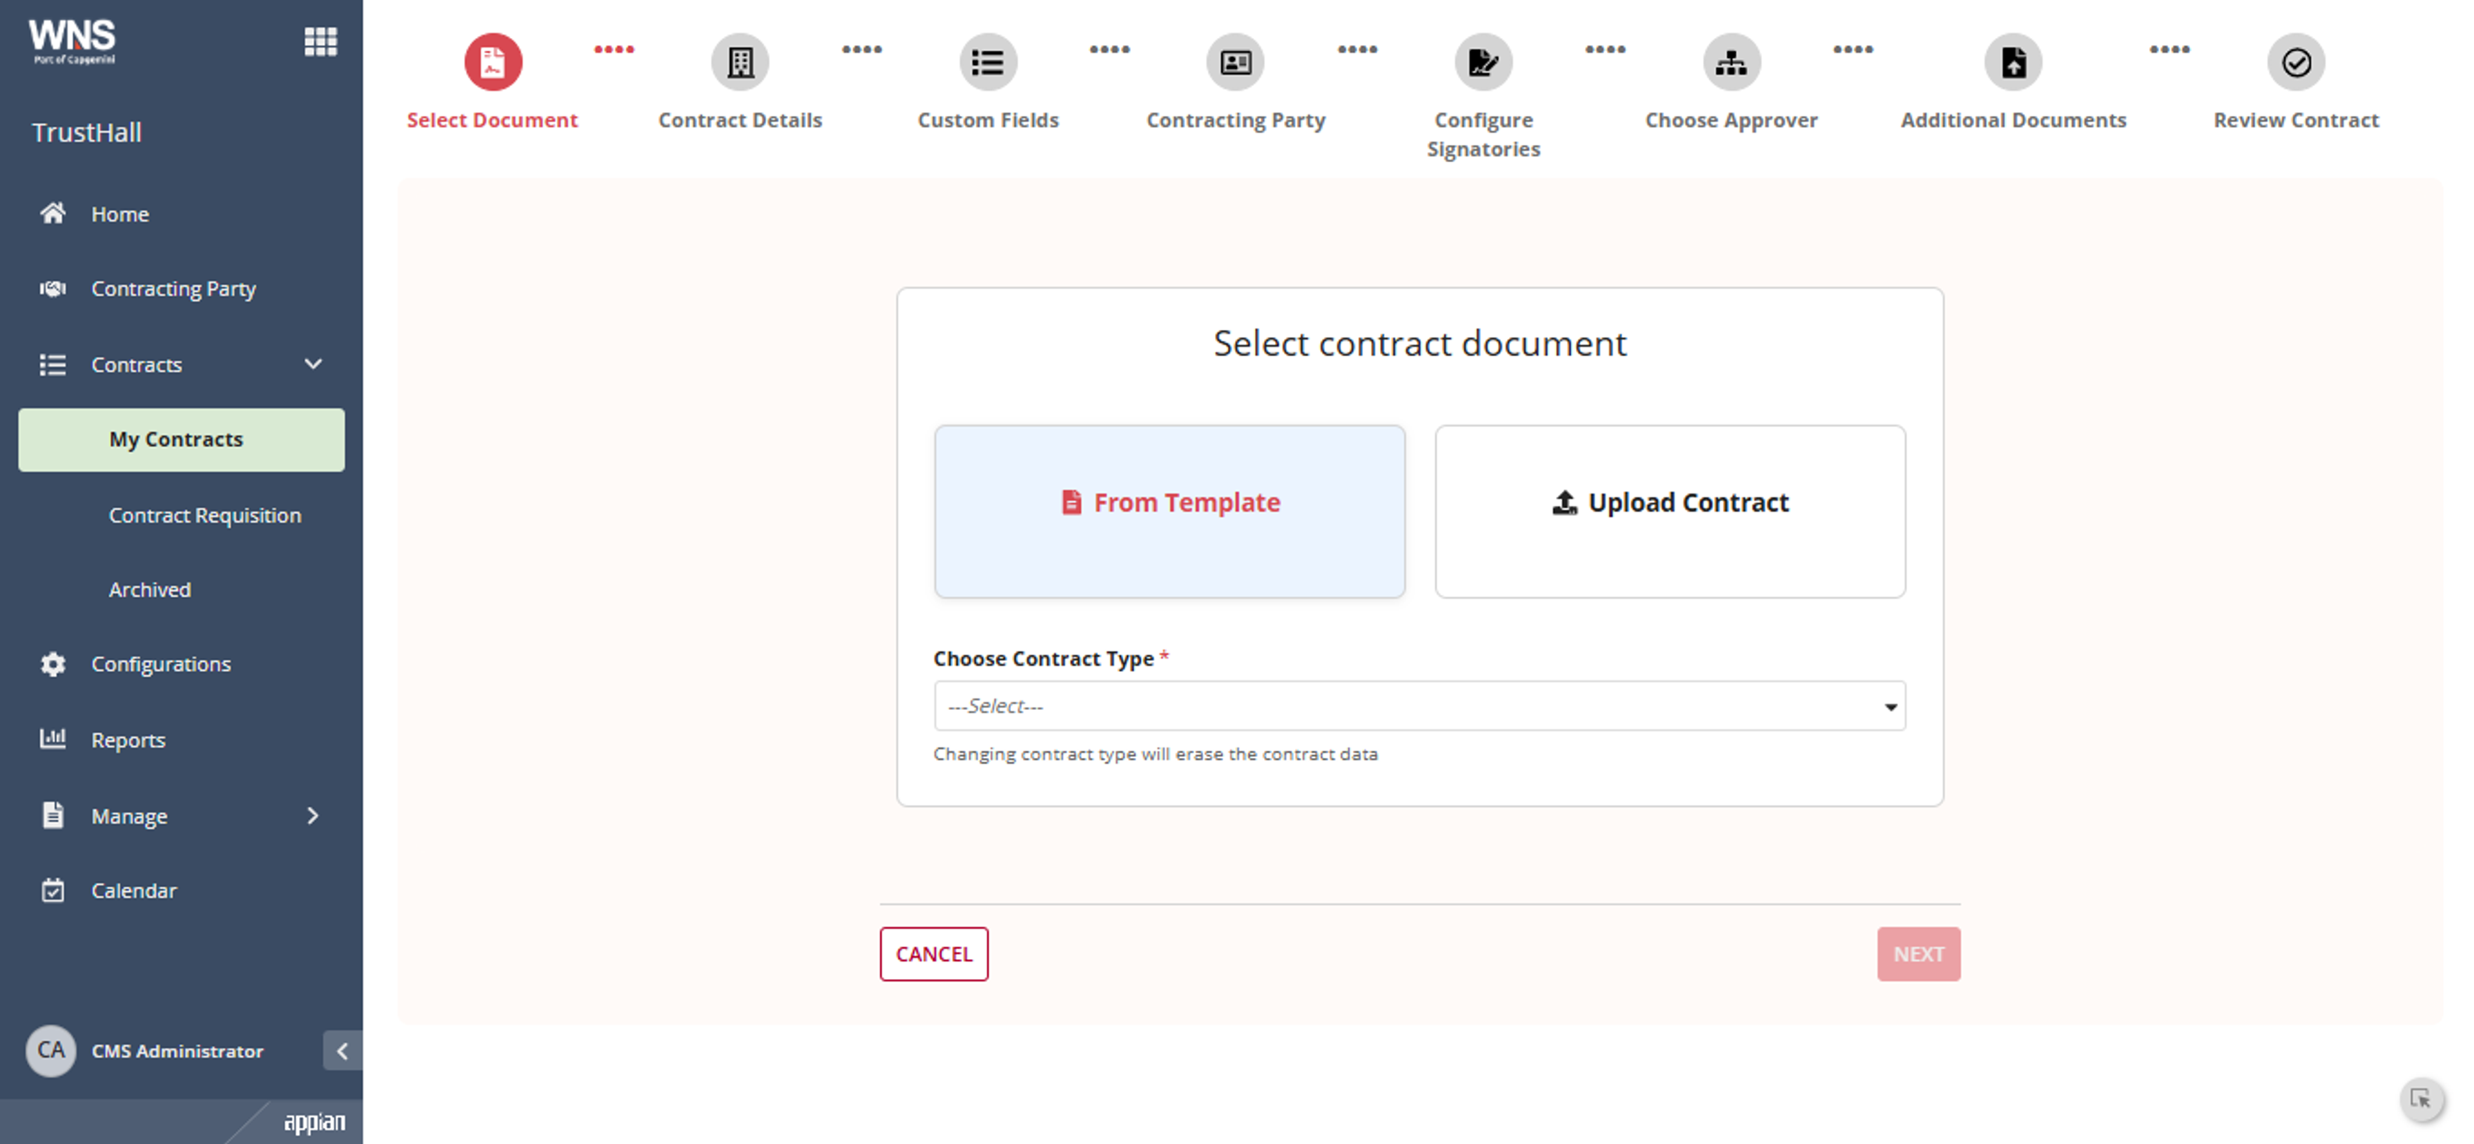Click the dropdown arrow of contract type
Viewport: 2474px width, 1144px height.
click(1890, 707)
